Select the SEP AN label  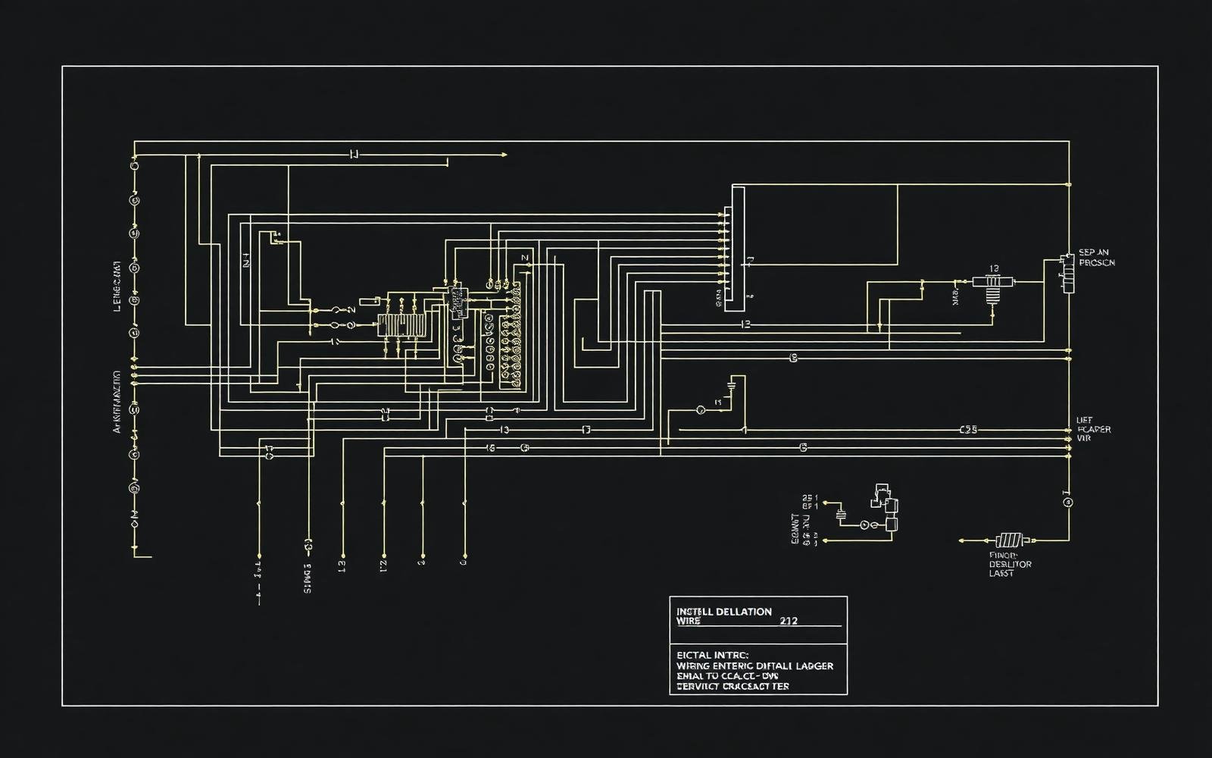tap(1094, 252)
